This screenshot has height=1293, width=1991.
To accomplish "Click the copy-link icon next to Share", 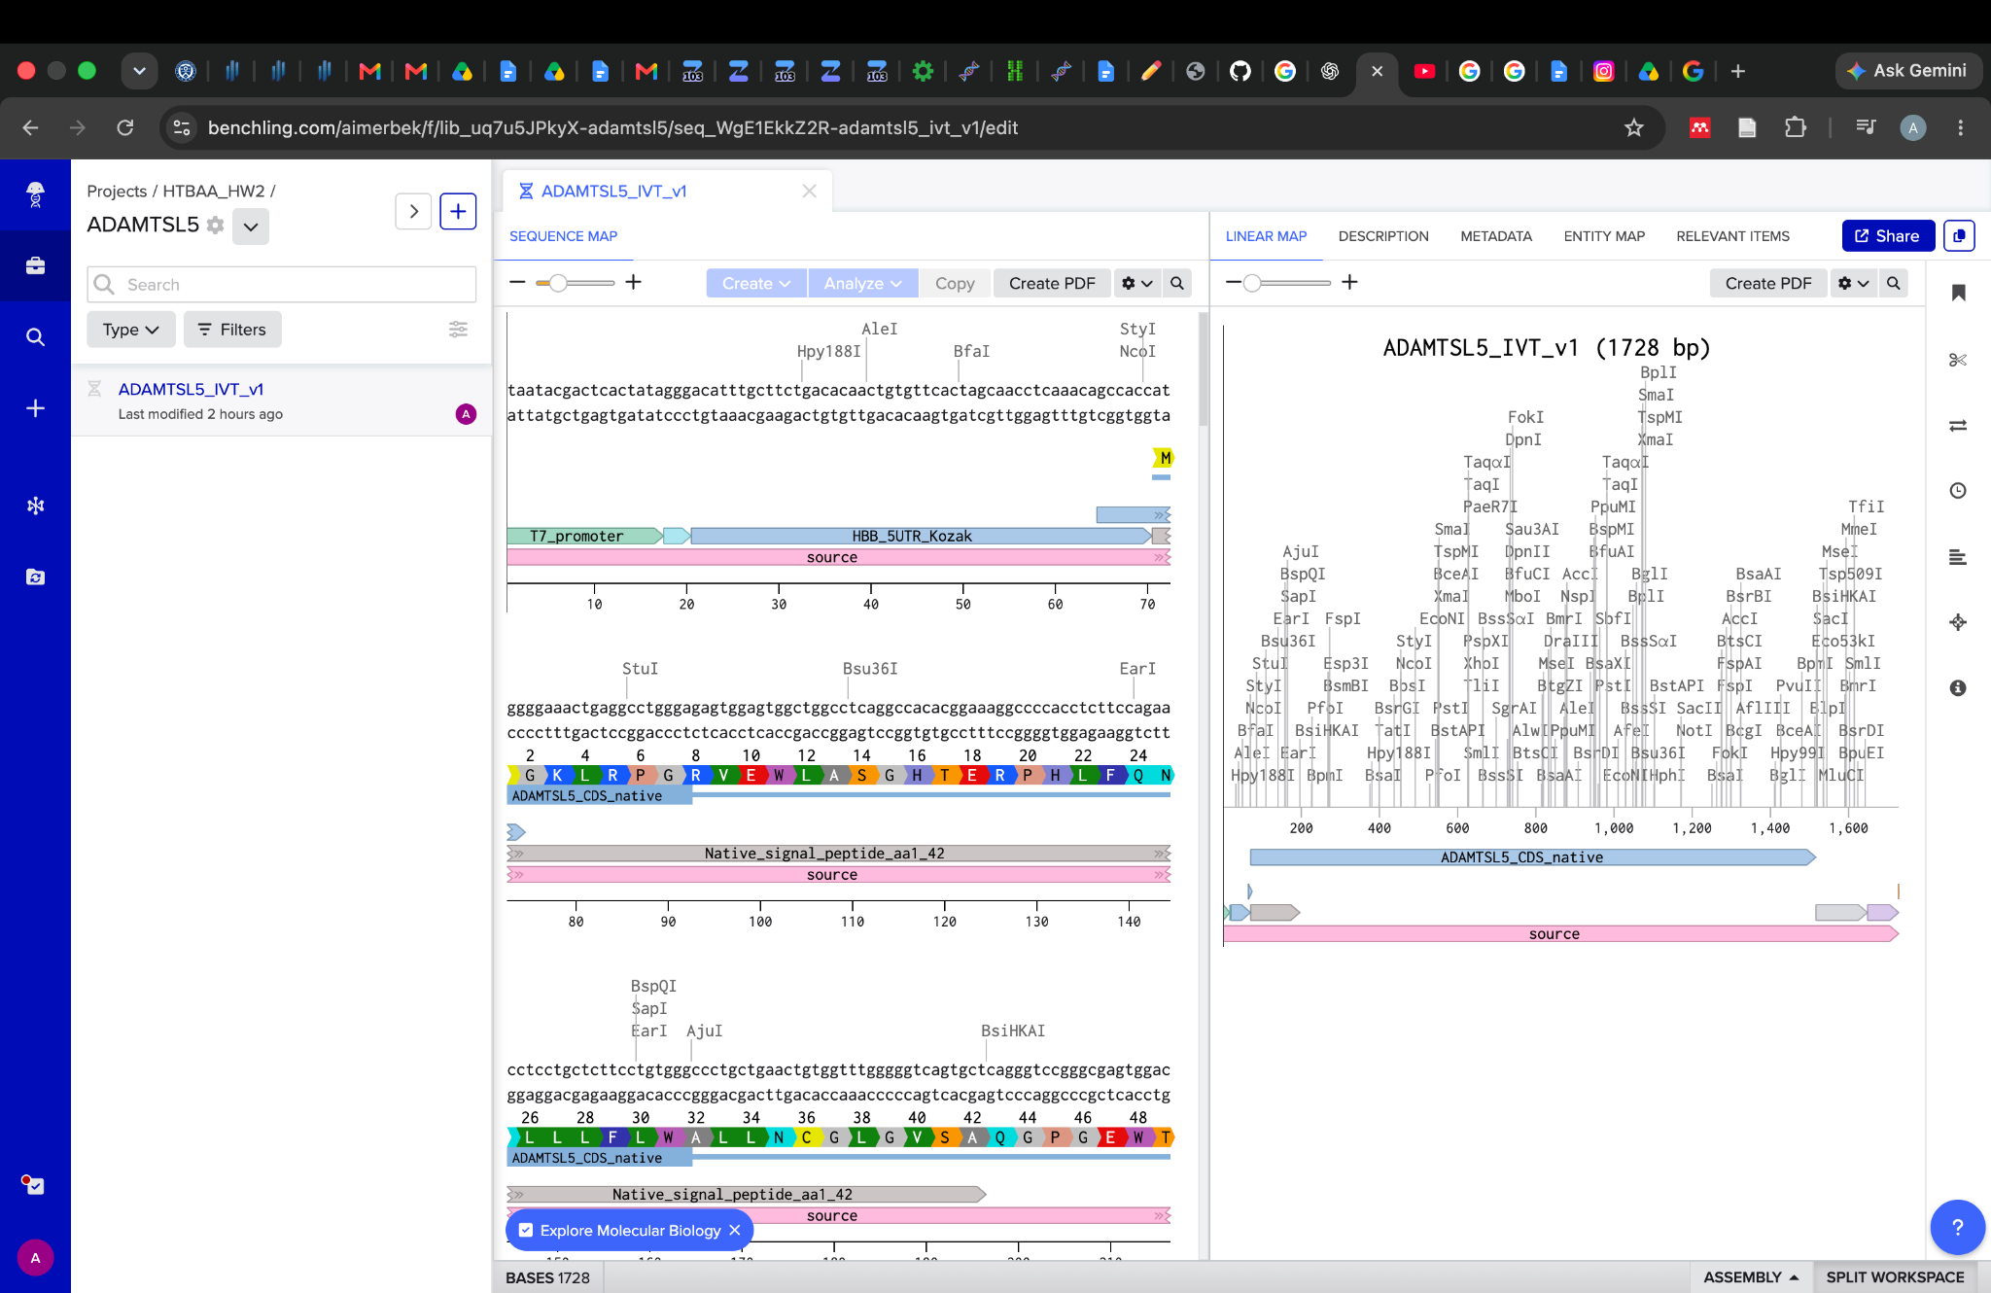I will (x=1958, y=236).
